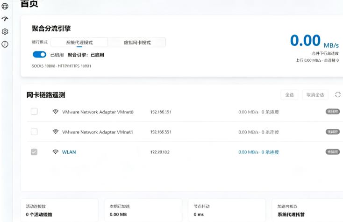Click the 本期已加速 0.00 MB card
The height and width of the screenshot is (222, 343).
click(x=143, y=210)
